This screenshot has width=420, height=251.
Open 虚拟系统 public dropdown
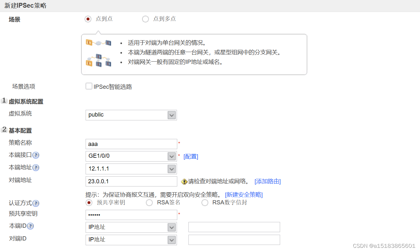point(131,115)
